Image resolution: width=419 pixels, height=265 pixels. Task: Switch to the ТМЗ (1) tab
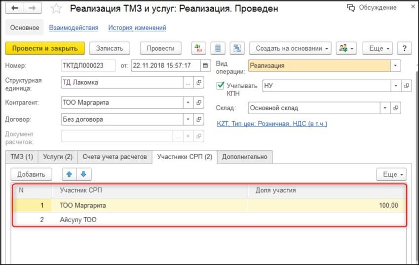click(x=22, y=157)
